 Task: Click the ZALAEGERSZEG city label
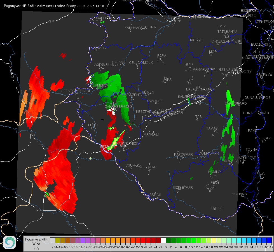(x=119, y=106)
